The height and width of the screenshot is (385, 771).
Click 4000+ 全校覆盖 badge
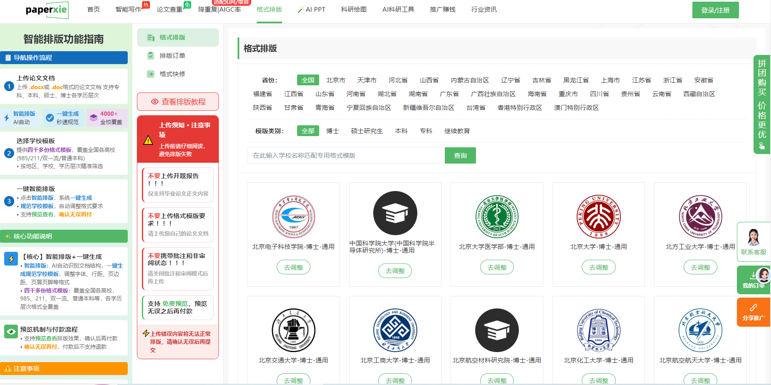point(107,118)
